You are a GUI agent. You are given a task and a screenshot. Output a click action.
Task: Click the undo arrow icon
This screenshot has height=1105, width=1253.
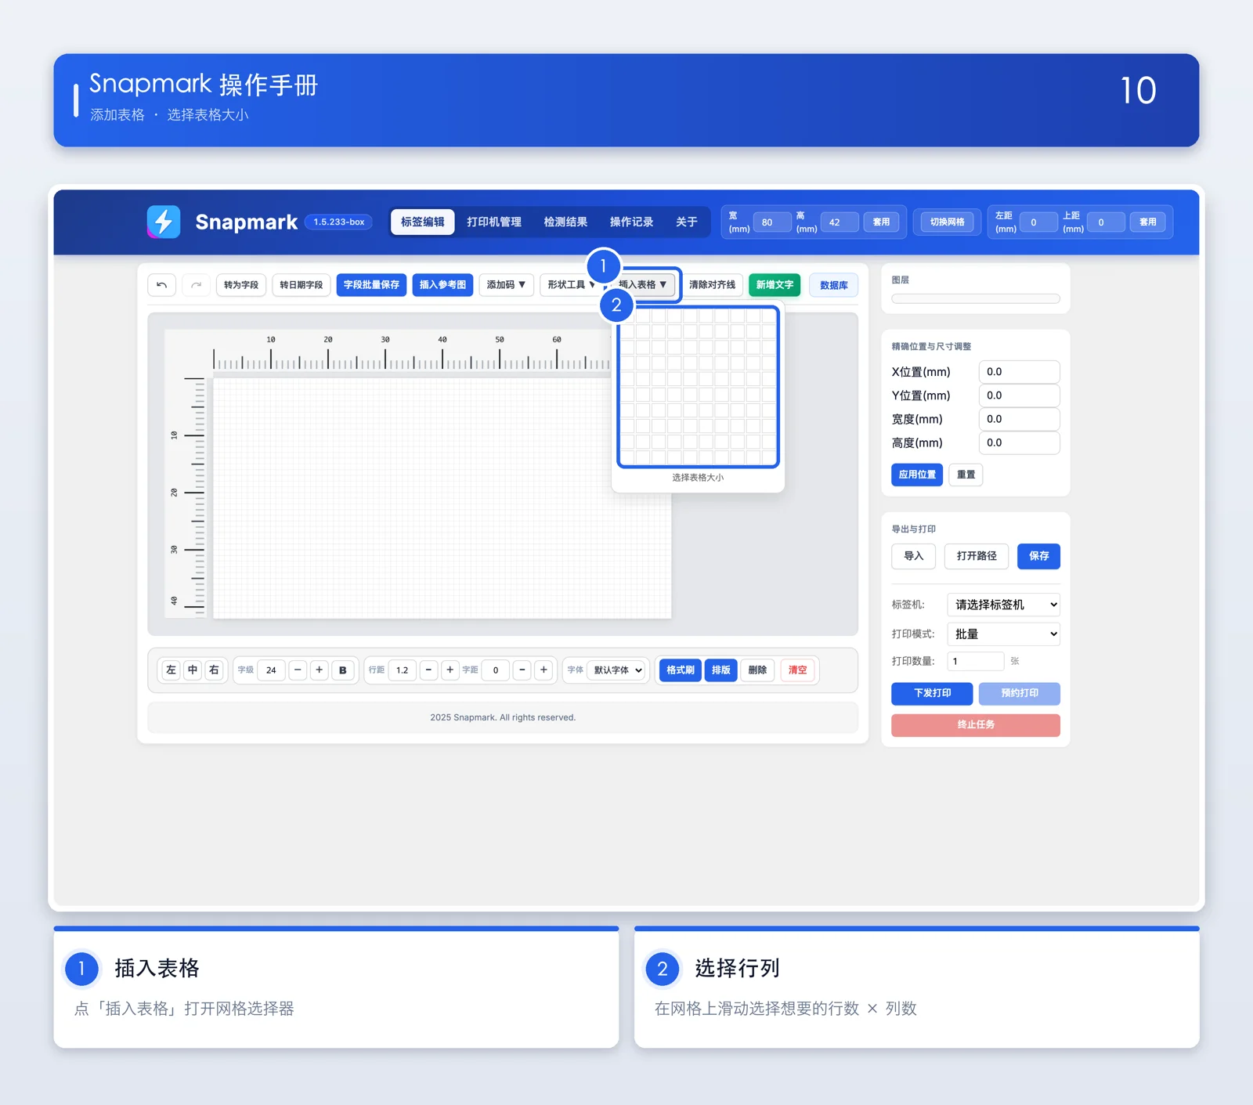[162, 285]
